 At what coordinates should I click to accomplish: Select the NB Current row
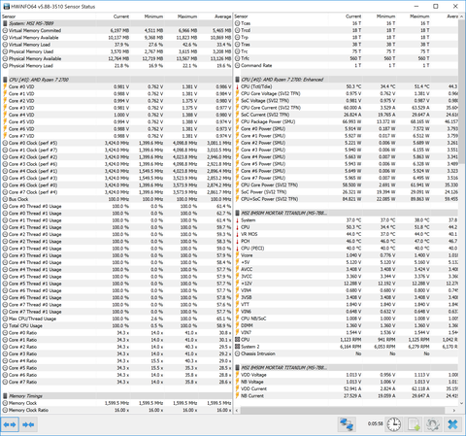pos(346,396)
